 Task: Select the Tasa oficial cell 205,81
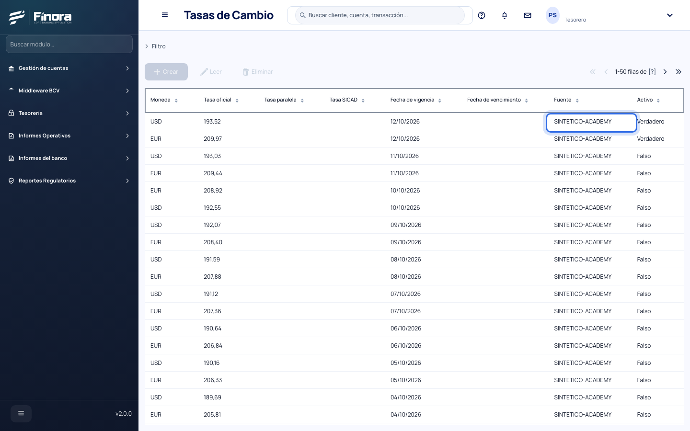[212, 415]
